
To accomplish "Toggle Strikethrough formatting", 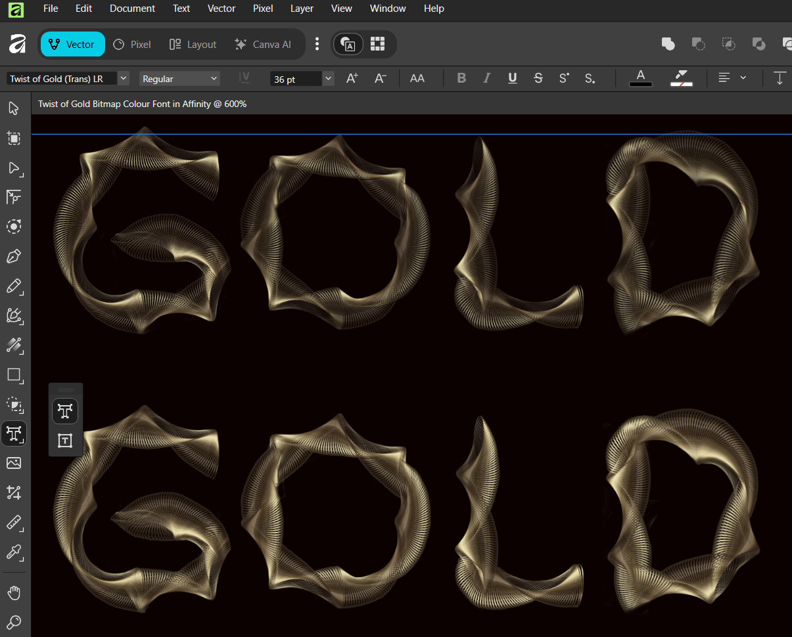I will click(538, 78).
